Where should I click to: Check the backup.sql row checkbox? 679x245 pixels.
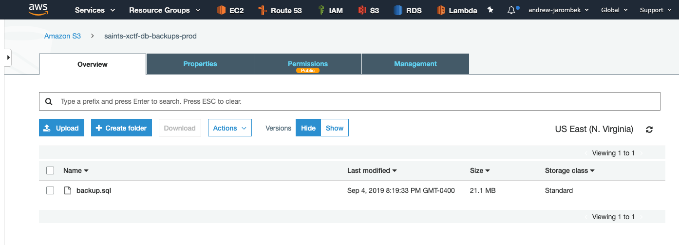point(50,190)
